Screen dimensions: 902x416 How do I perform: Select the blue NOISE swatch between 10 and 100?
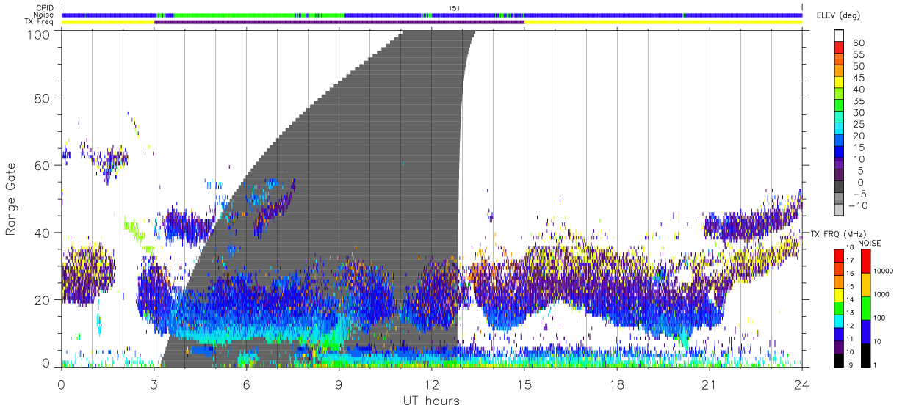click(x=865, y=330)
